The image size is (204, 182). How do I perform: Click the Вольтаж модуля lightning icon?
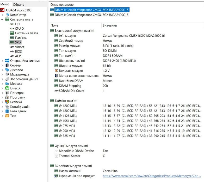click(56, 71)
